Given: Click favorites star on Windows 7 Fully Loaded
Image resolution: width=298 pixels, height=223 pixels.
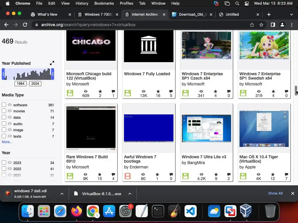Looking at the screenshot, I should 158,91.
